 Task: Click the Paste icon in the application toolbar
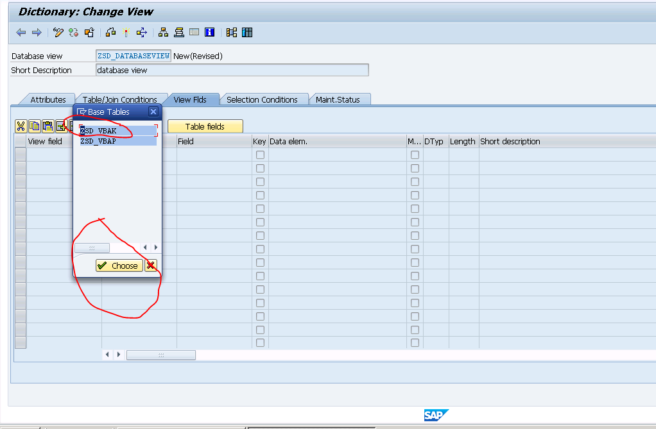point(47,126)
